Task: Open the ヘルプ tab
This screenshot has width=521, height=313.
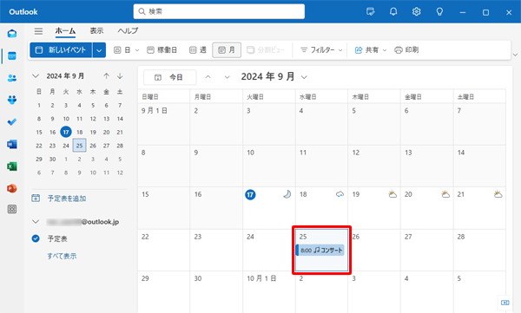Action: tap(128, 31)
